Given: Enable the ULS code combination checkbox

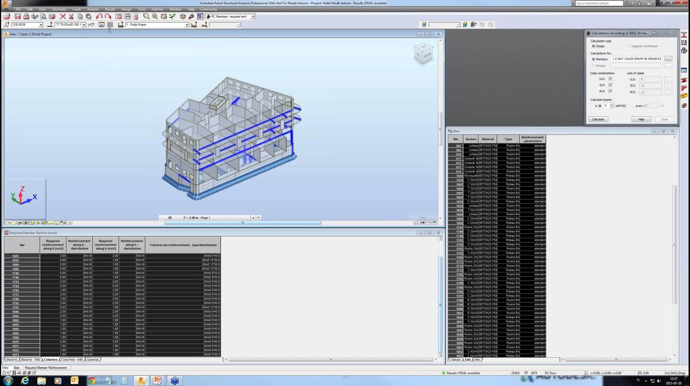Looking at the screenshot, I should [x=610, y=79].
